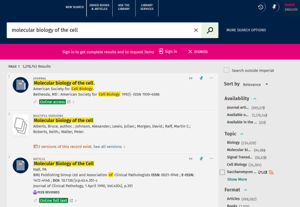
Task: Pin the first journal result
Action: tap(201, 78)
